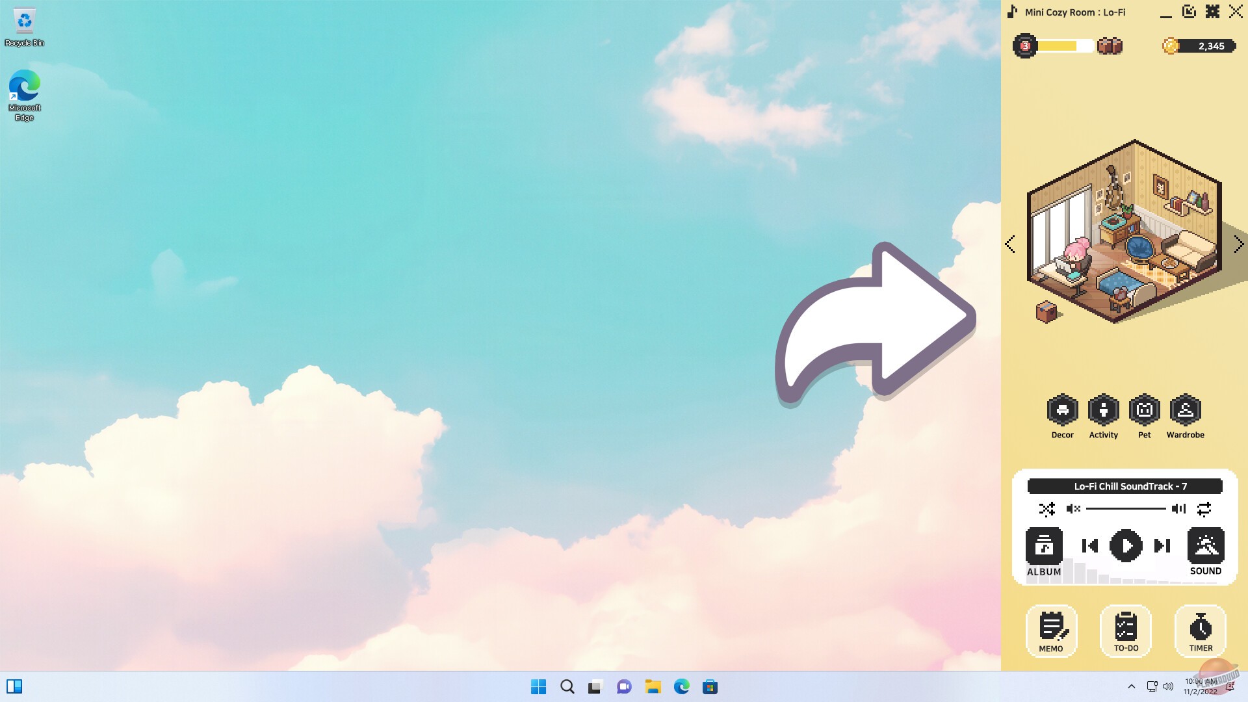
Task: Open the Wardrobe icon
Action: (1185, 410)
